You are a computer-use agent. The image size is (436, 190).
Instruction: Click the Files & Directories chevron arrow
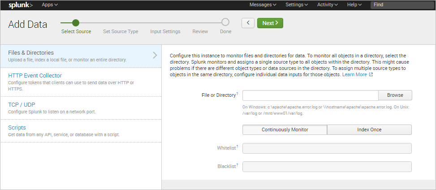pos(155,56)
